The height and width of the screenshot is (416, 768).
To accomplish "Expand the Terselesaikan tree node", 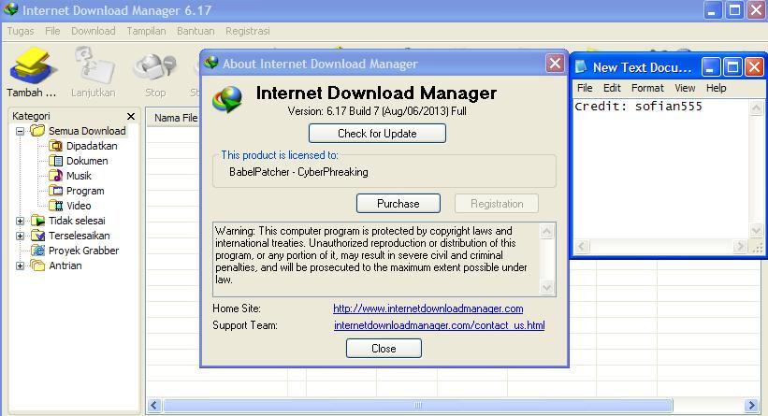I will coord(20,236).
